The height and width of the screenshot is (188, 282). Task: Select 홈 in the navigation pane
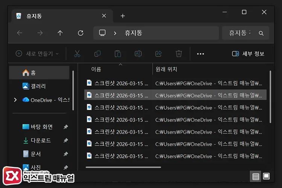click(x=39, y=73)
